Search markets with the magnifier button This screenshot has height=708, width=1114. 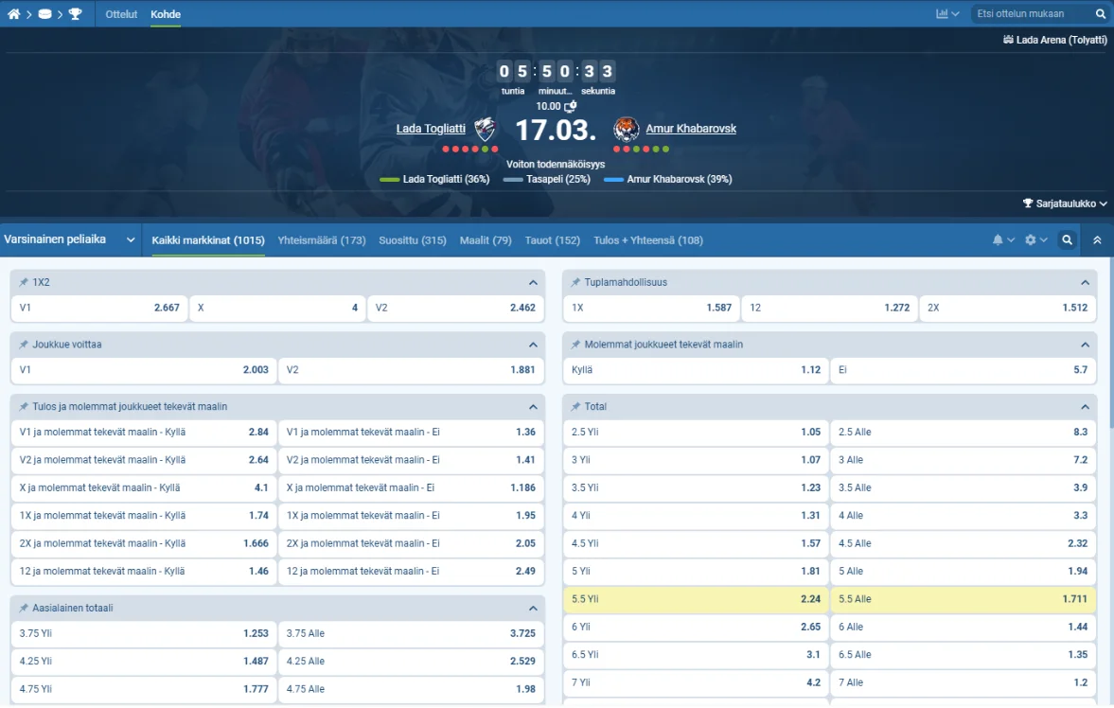pyautogui.click(x=1067, y=240)
